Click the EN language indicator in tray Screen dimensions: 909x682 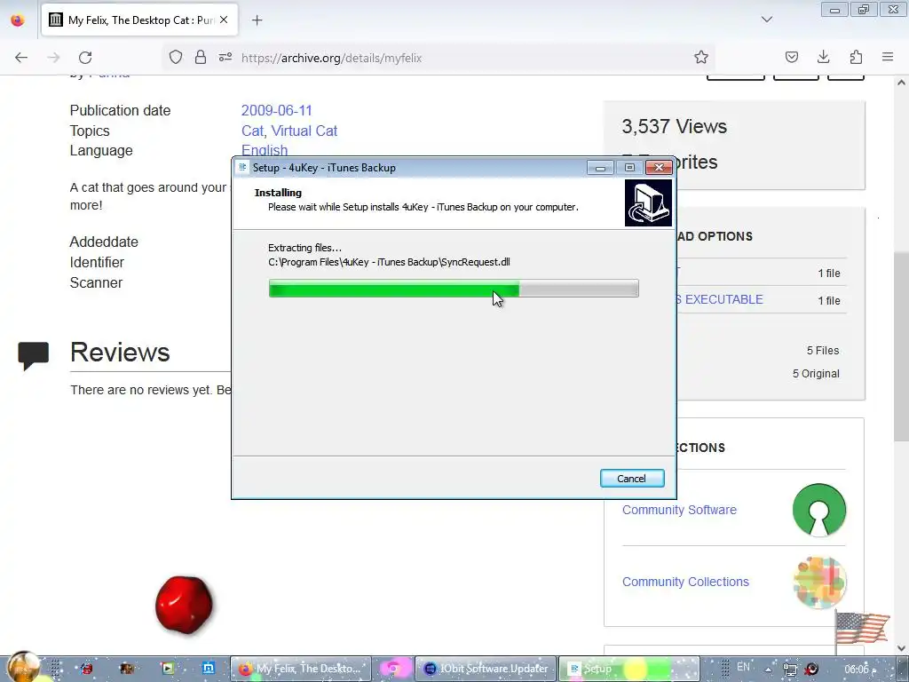[743, 667]
